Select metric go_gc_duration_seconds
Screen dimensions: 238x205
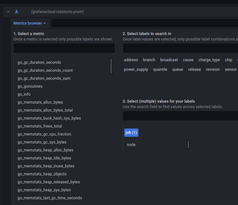point(39,62)
